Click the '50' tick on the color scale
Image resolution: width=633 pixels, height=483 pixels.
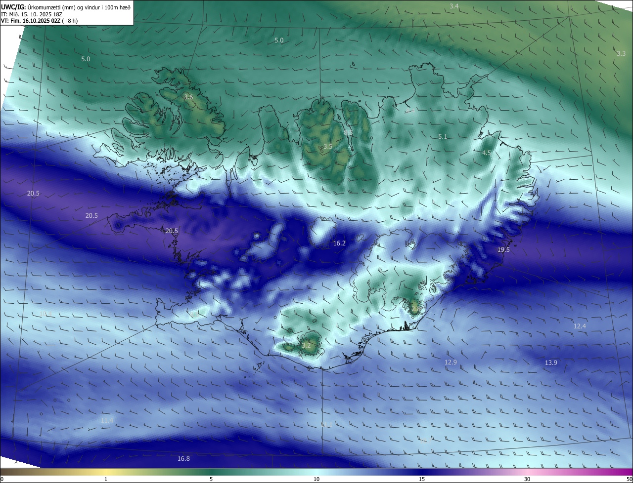tap(629, 479)
